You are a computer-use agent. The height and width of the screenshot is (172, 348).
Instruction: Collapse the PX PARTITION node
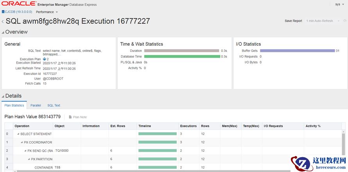pos(29,159)
